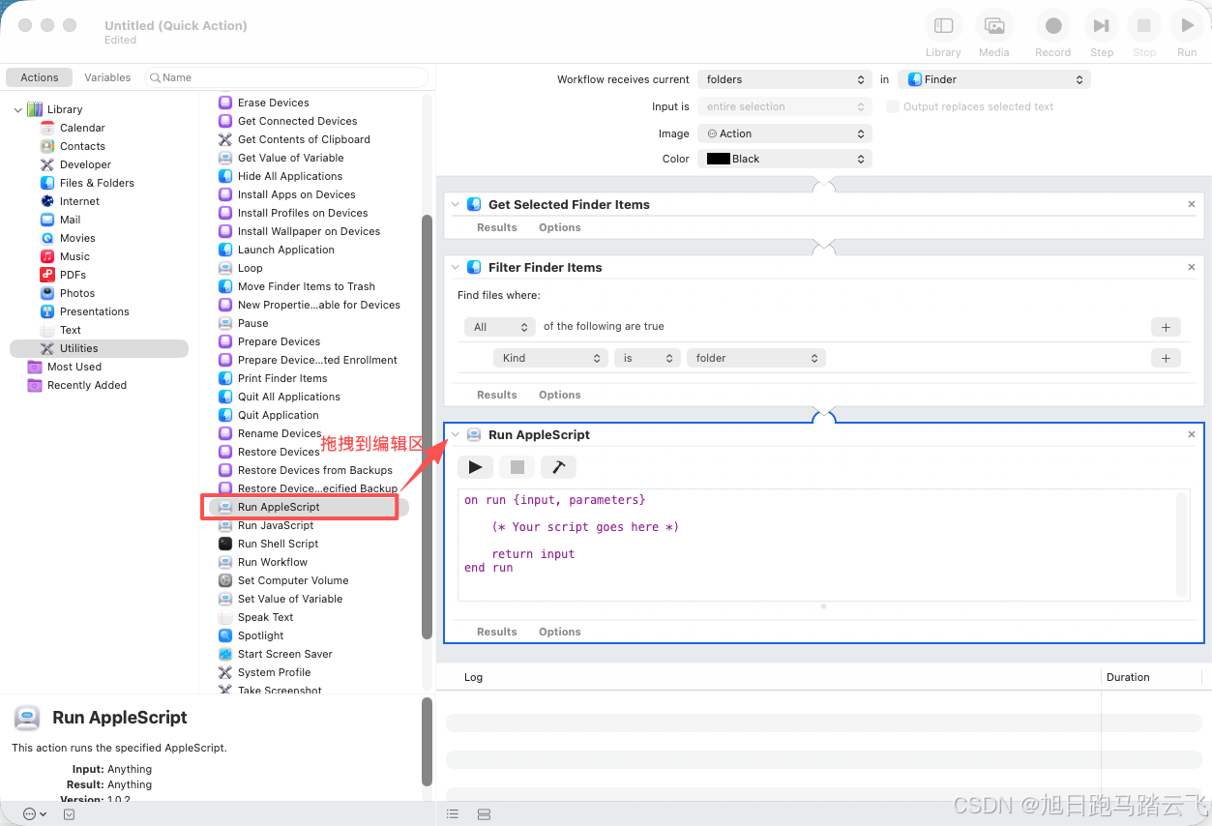Show Results of Run AppleScript action
This screenshot has width=1212, height=826.
[497, 632]
